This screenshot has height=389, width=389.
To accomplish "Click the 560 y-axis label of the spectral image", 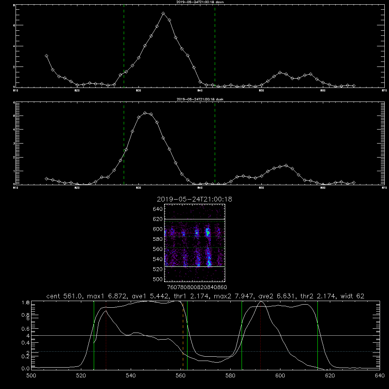I will [158, 249].
